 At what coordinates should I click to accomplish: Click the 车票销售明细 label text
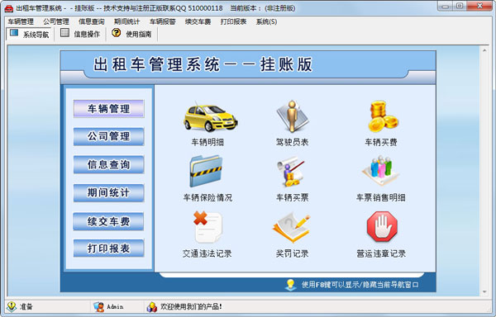pos(381,197)
